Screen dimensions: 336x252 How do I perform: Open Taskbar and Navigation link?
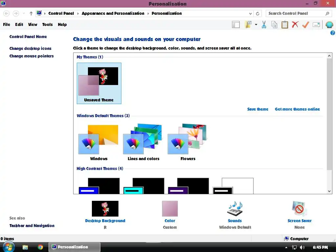click(x=32, y=226)
